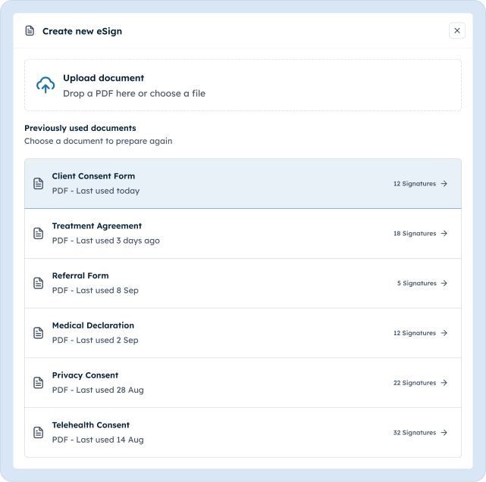
Task: Click 'PDF - Last used 28 Aug'
Action: pyautogui.click(x=98, y=390)
